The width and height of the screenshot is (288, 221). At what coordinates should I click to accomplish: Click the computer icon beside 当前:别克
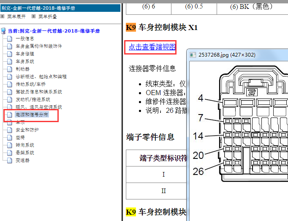tap(3, 31)
